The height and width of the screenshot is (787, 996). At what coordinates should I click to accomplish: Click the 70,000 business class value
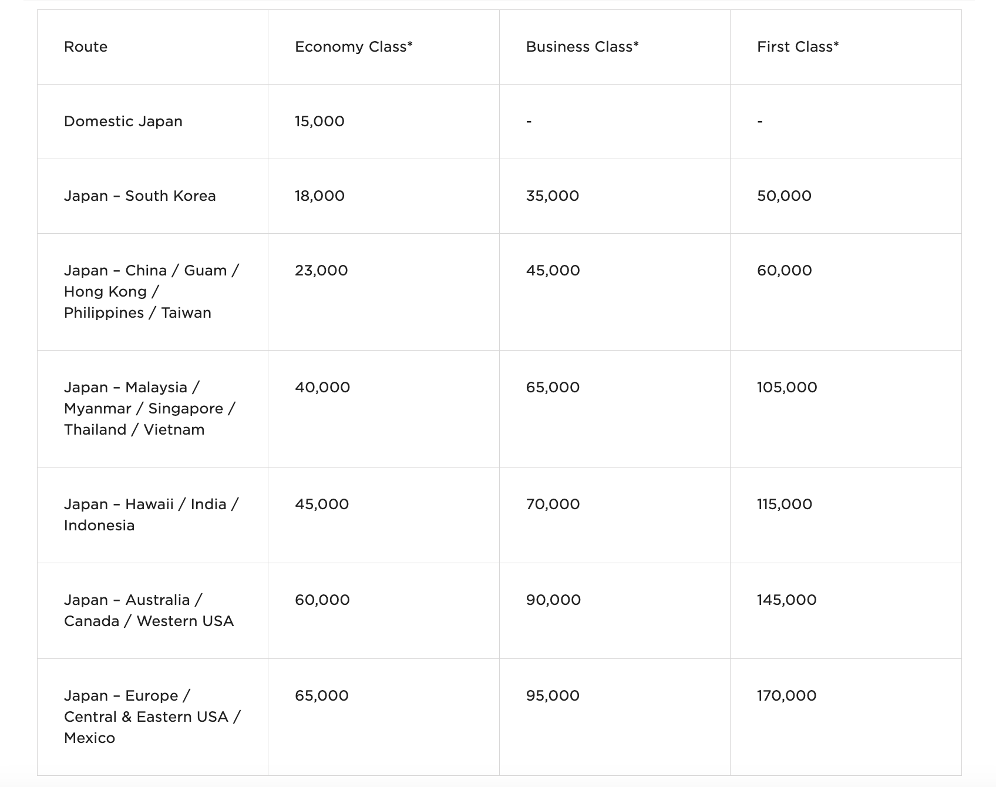point(553,505)
